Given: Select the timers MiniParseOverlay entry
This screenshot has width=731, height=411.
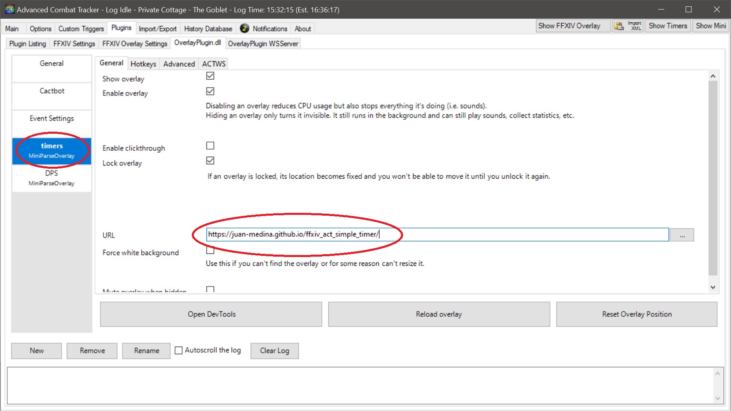Looking at the screenshot, I should [x=52, y=151].
